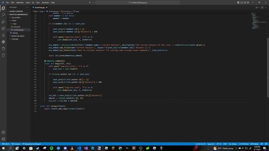Open run options dropdown beside play button
Image resolution: width=269 pixels, height=151 pixels.
click(259, 8)
